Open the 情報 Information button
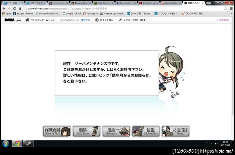The image size is (235, 155). tap(146, 131)
